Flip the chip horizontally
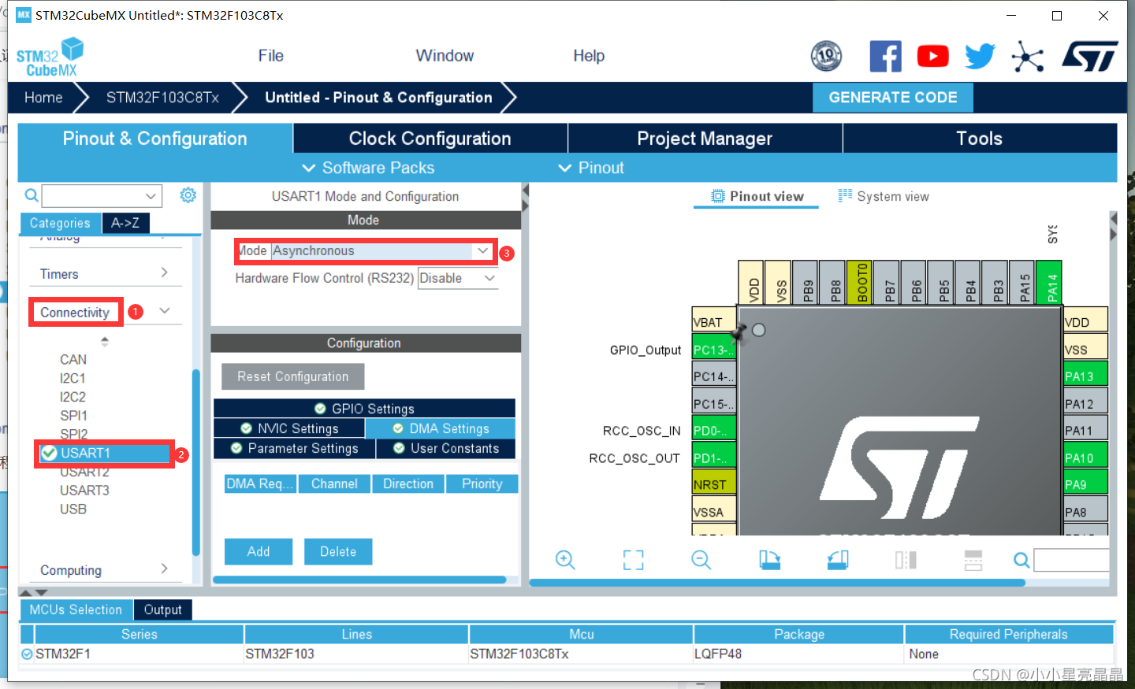 906,560
